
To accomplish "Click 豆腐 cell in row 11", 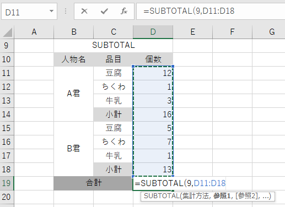I will [114, 73].
